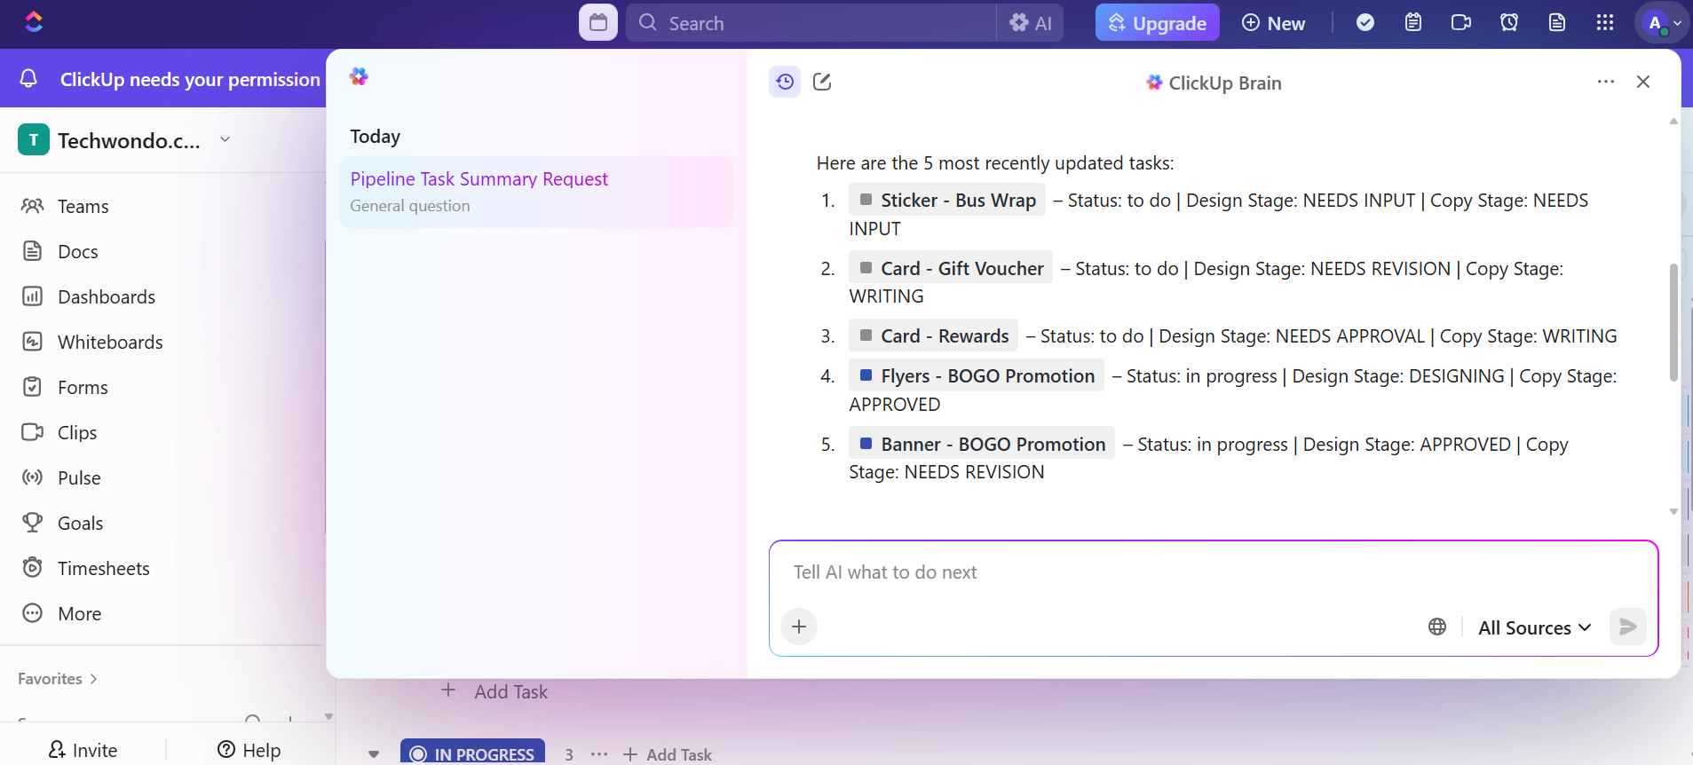This screenshot has height=765, width=1693.
Task: Expand the All Sources dropdown
Action: 1534,627
